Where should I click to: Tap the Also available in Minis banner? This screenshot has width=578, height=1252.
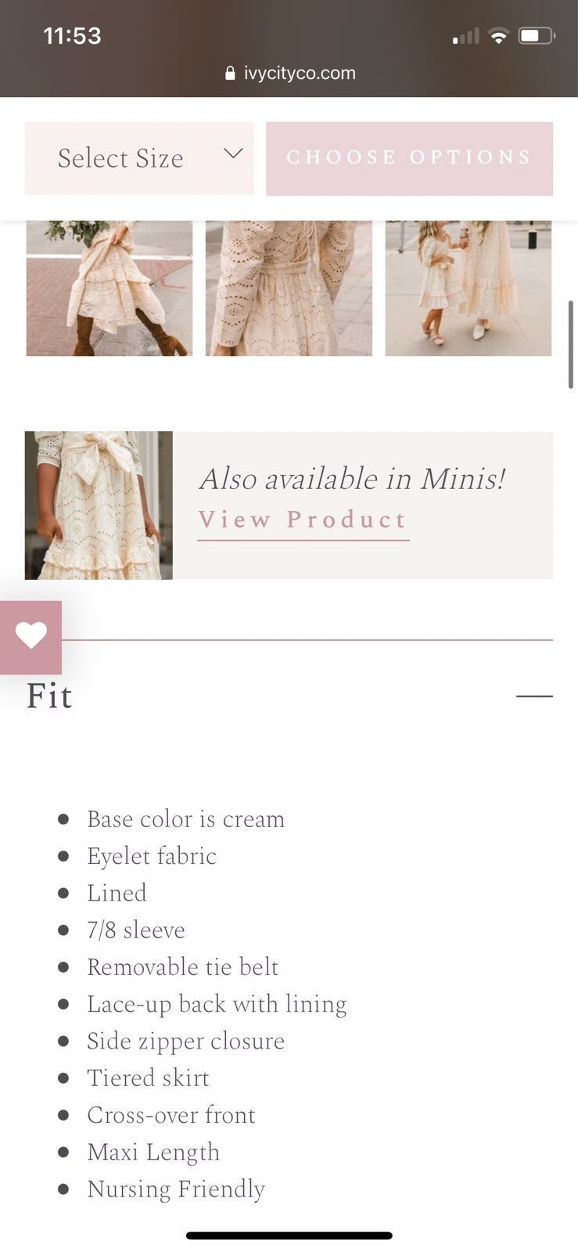point(289,505)
